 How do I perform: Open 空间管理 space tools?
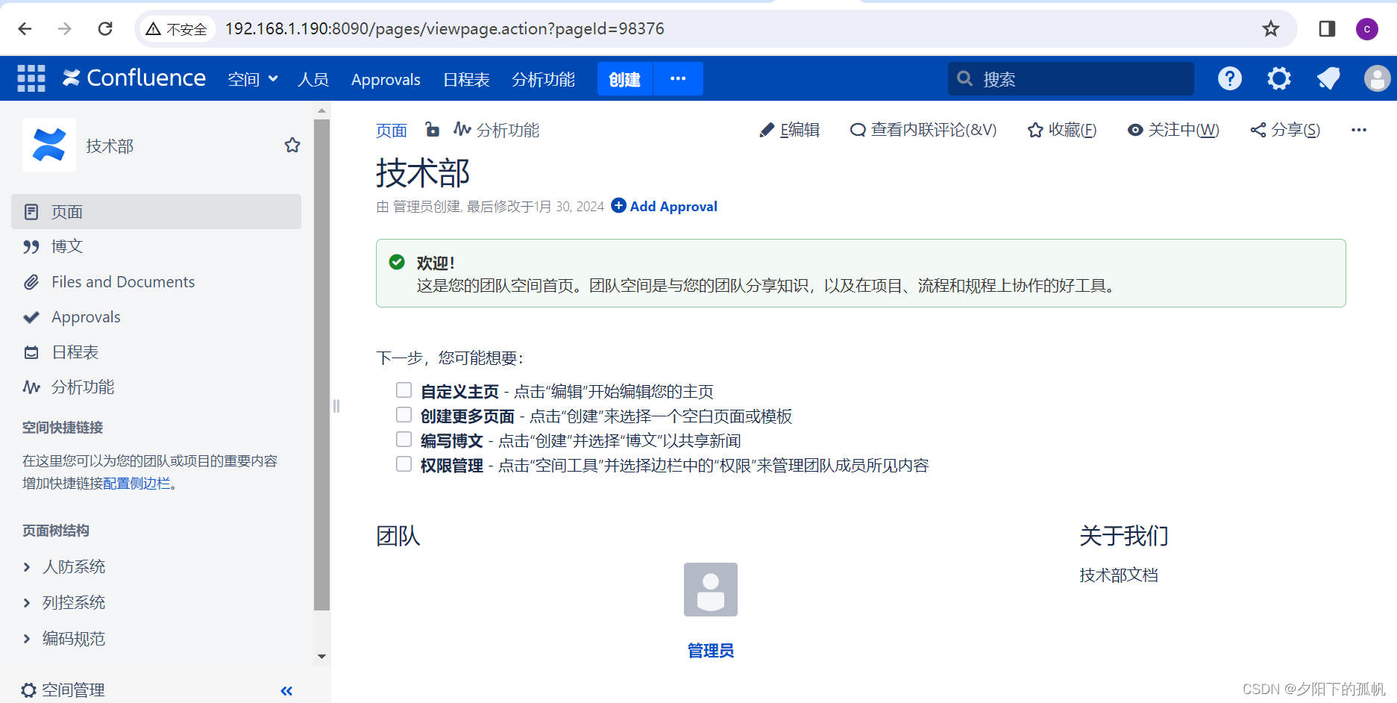click(x=63, y=690)
